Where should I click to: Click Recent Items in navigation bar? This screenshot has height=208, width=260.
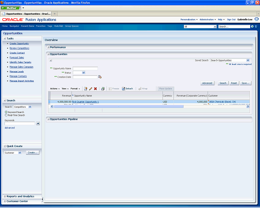pos(28,26)
